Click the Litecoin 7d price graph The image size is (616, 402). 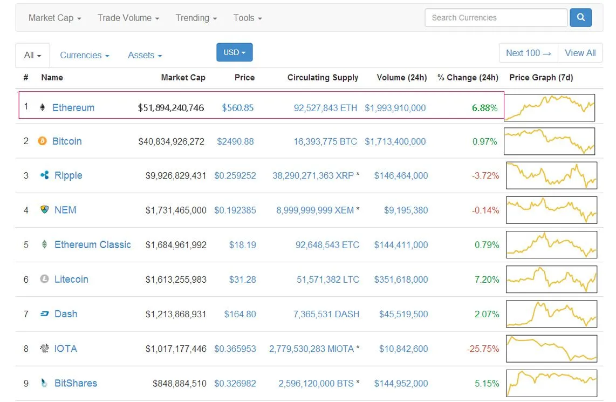point(552,279)
